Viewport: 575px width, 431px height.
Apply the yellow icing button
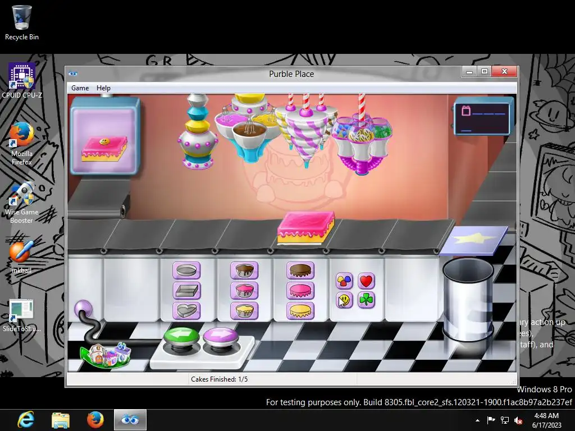click(x=300, y=311)
